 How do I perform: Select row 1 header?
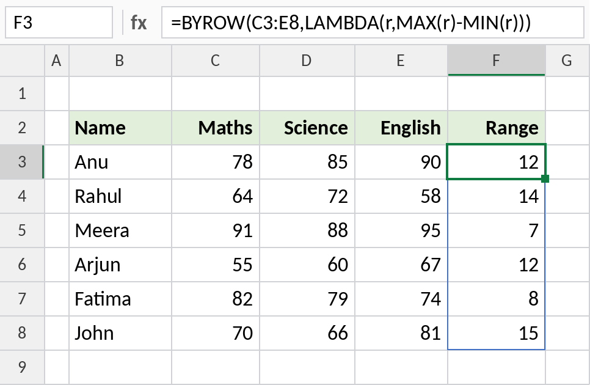pos(22,94)
